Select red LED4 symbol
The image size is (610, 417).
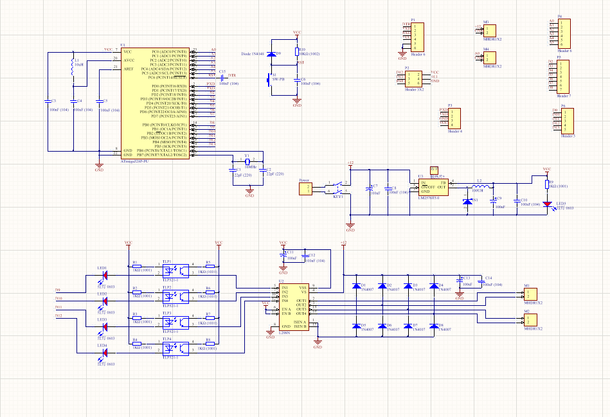coord(104,353)
